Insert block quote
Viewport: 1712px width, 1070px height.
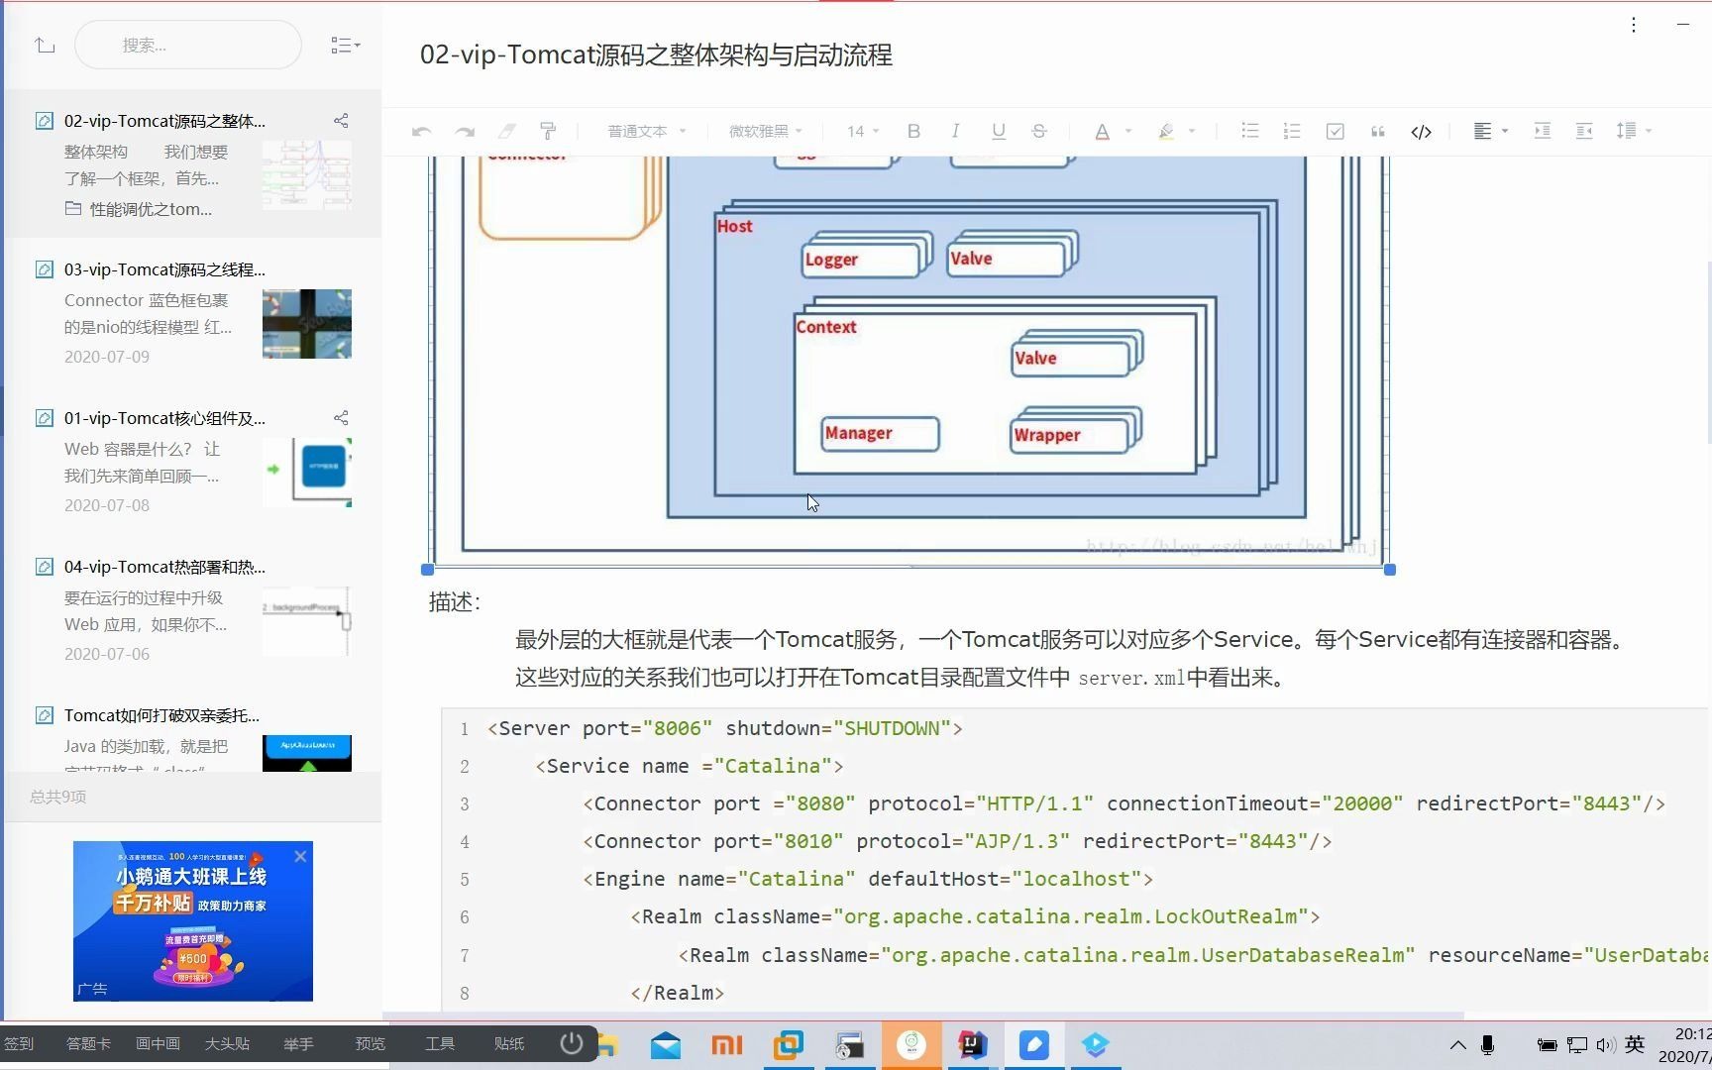coord(1377,131)
